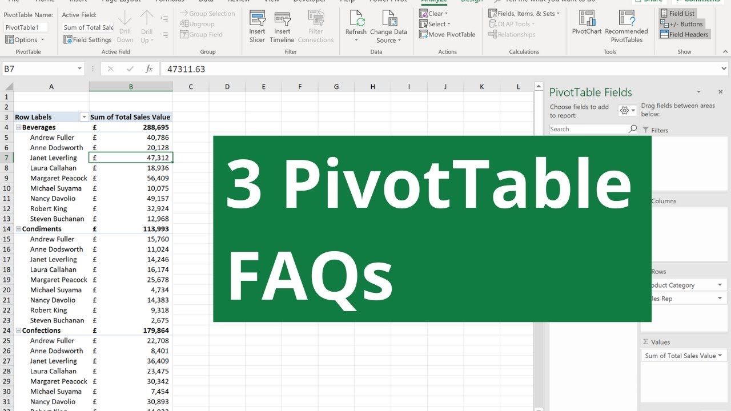The width and height of the screenshot is (731, 411).
Task: Click the PivotTable Fields search box
Action: pyautogui.click(x=588, y=129)
